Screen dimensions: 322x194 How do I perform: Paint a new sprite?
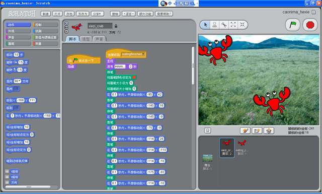point(246,131)
